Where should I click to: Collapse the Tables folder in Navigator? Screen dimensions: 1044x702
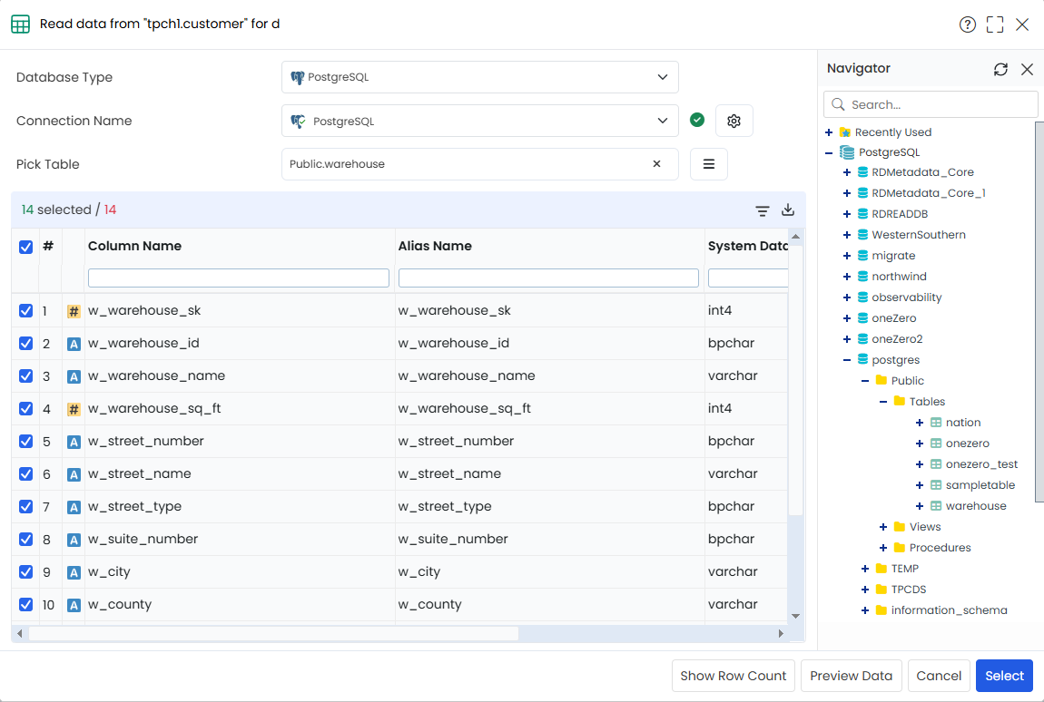coord(883,401)
